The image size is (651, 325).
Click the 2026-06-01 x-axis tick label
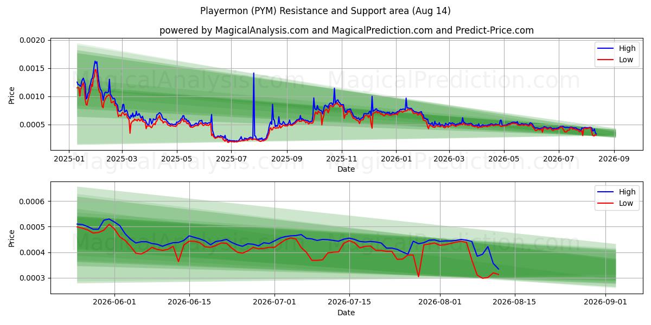114,303
